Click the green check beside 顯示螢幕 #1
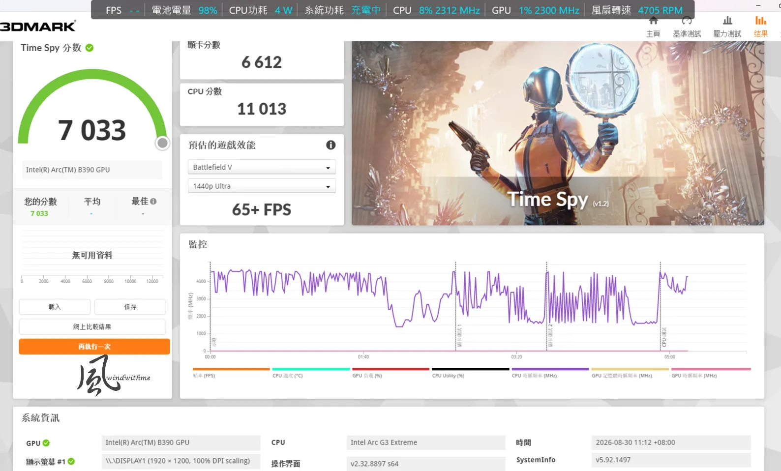Screen dimensions: 781x471 click(71, 461)
